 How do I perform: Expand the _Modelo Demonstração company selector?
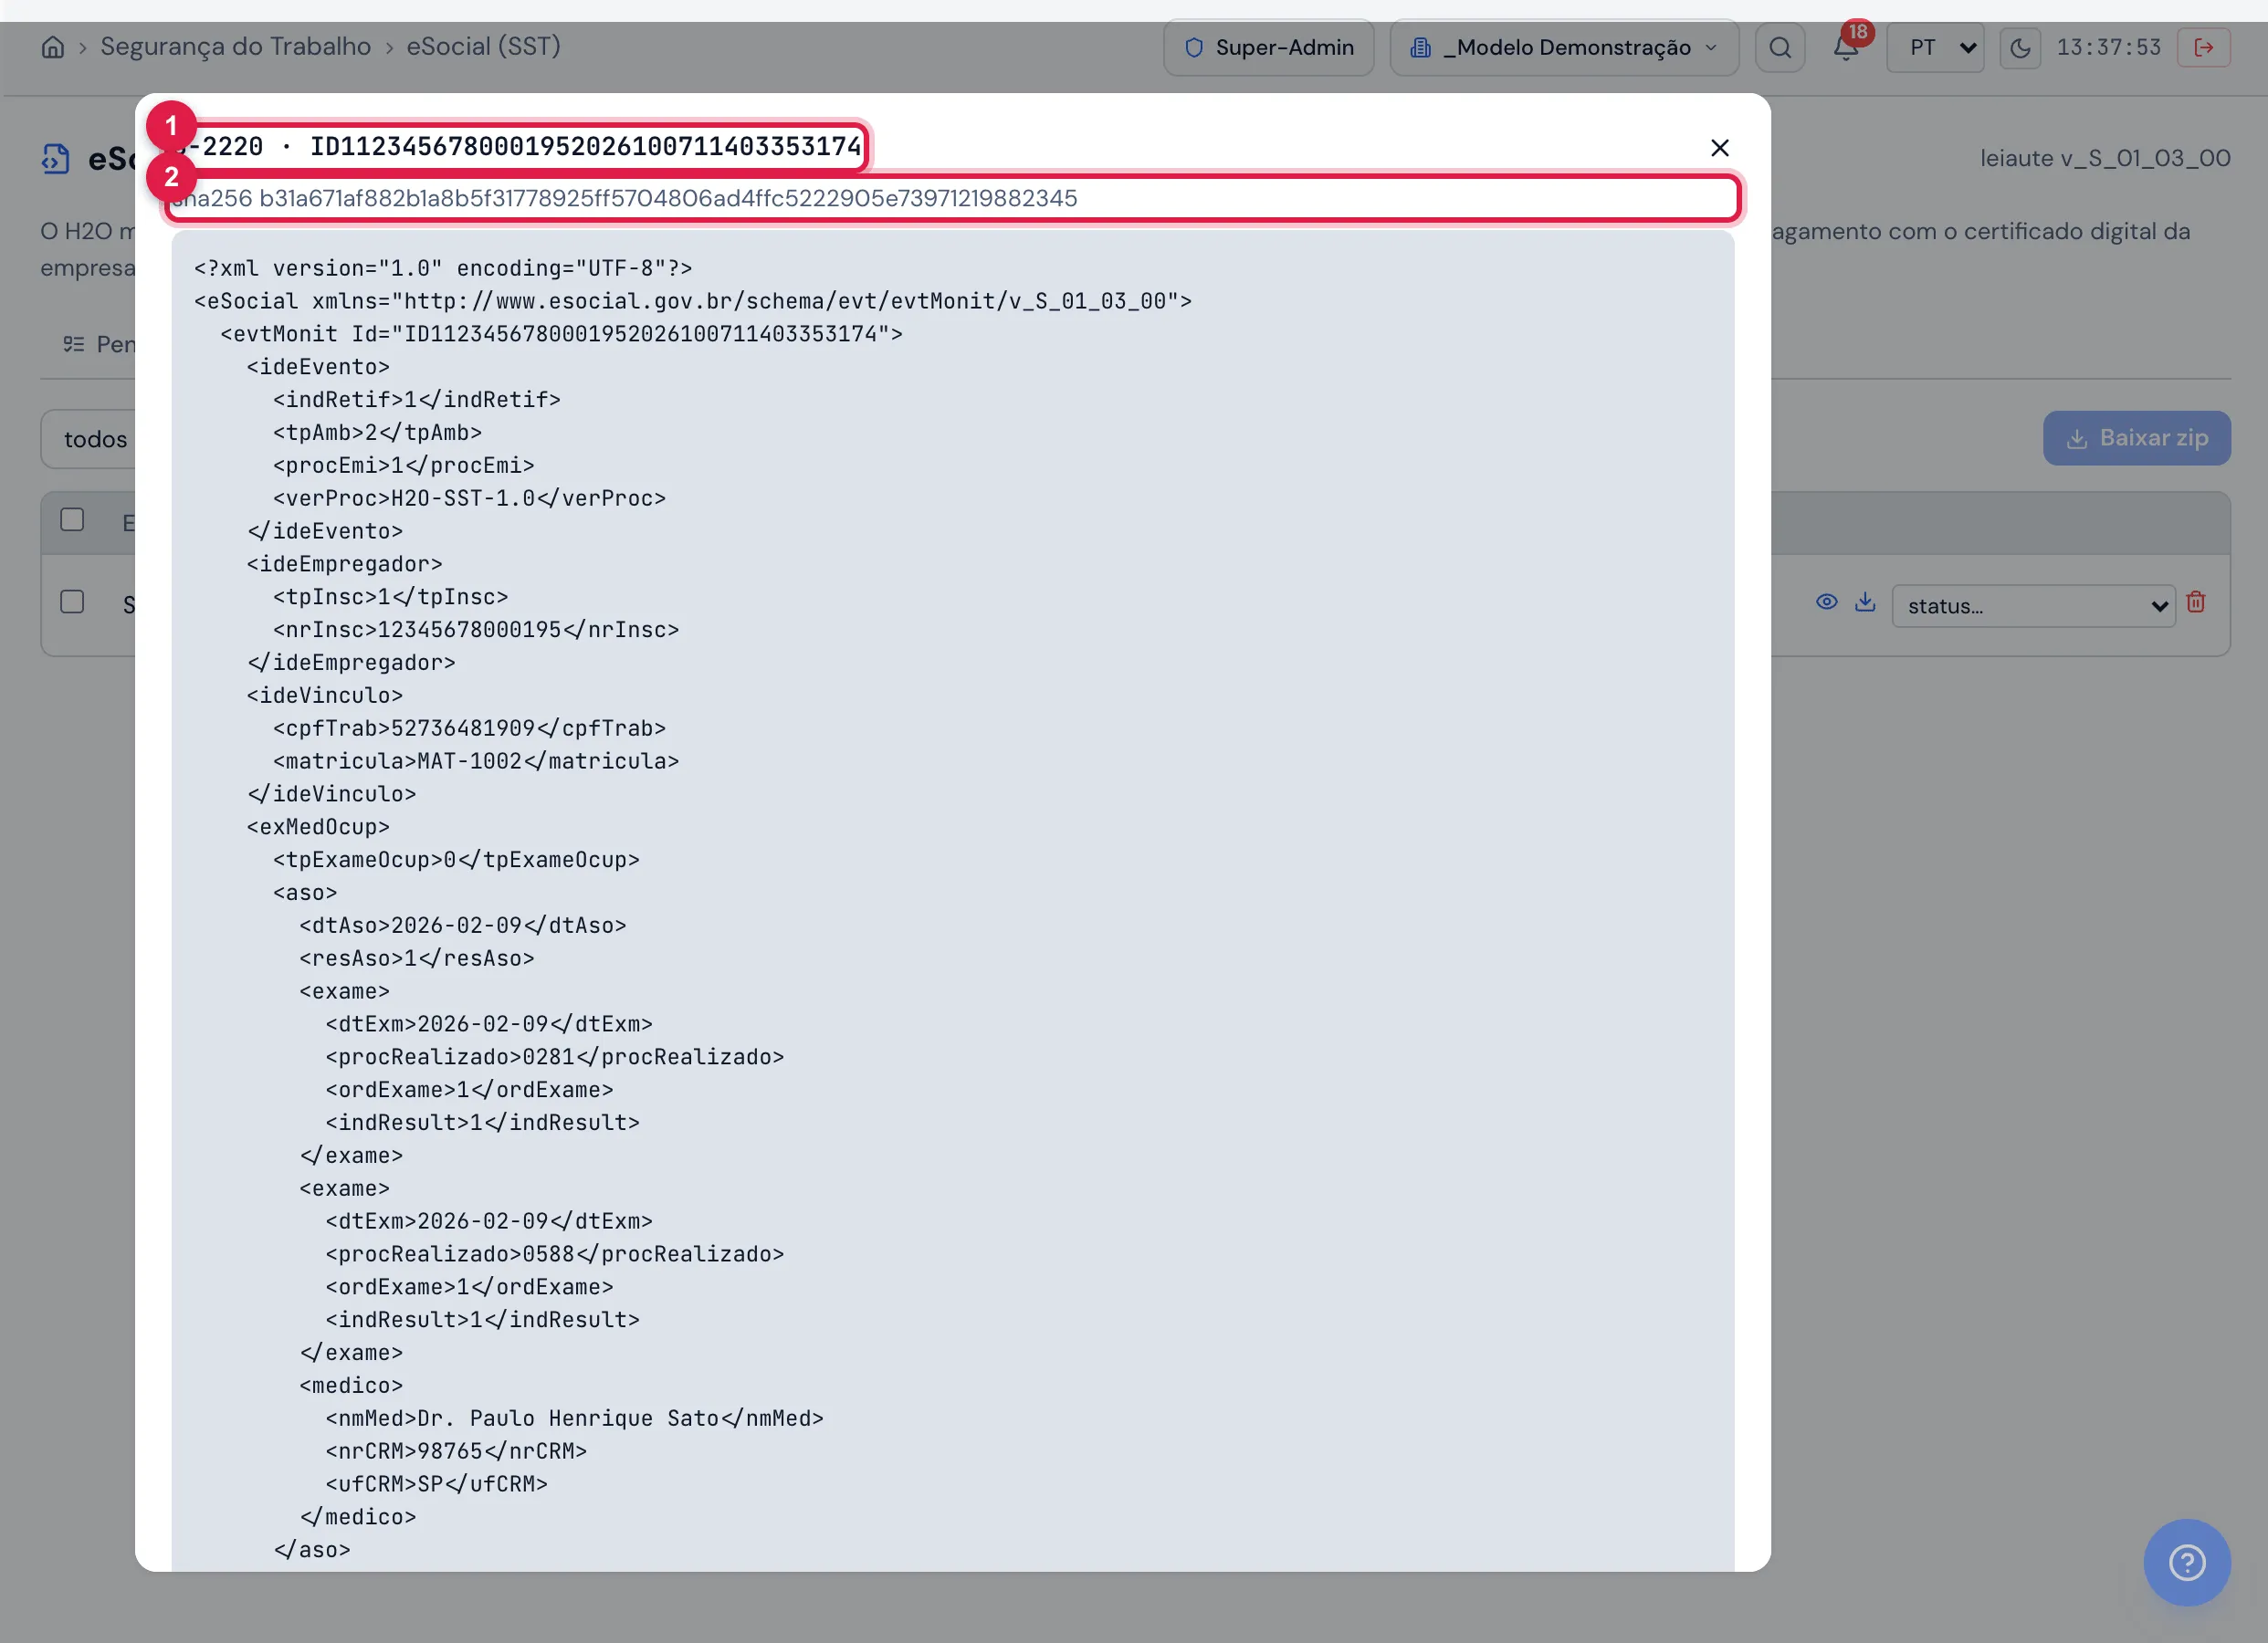[1564, 47]
